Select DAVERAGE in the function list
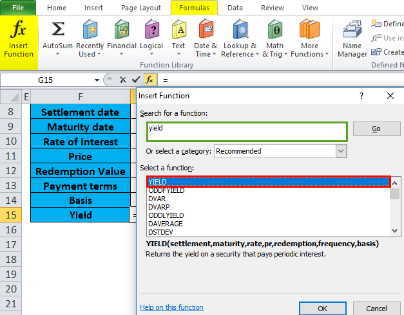Viewport: 404px width, 315px height. click(269, 224)
